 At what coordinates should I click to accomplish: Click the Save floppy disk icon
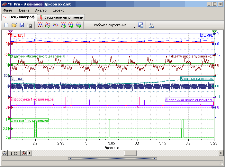click(22, 25)
